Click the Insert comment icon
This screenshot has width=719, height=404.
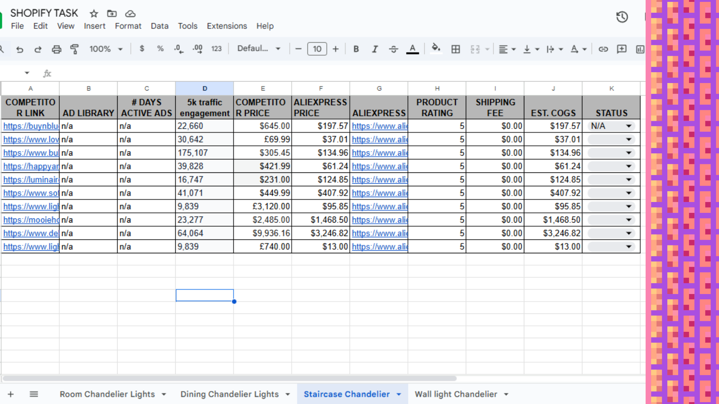[x=621, y=49]
